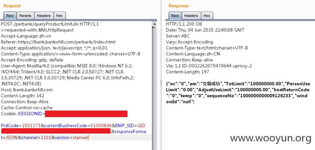Click the sequenceNo JSON value in response
The height and width of the screenshot is (150, 315).
point(266,96)
